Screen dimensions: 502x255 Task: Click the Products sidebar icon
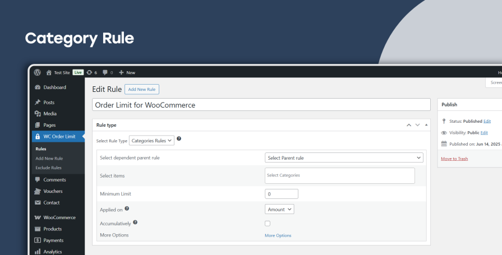pyautogui.click(x=38, y=229)
